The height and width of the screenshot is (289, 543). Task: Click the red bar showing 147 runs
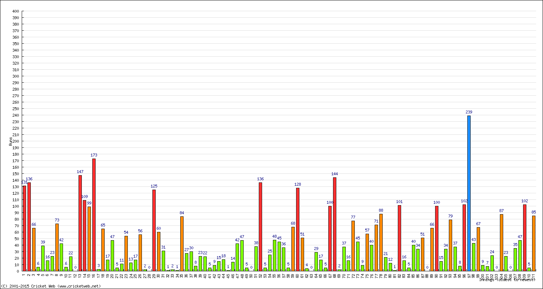(80, 223)
